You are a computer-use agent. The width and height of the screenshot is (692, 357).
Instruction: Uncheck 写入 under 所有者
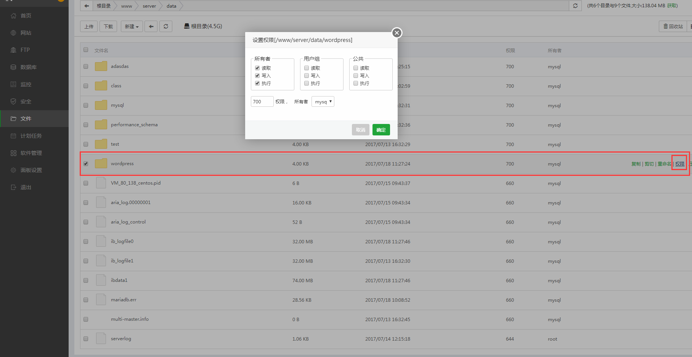[x=257, y=76]
